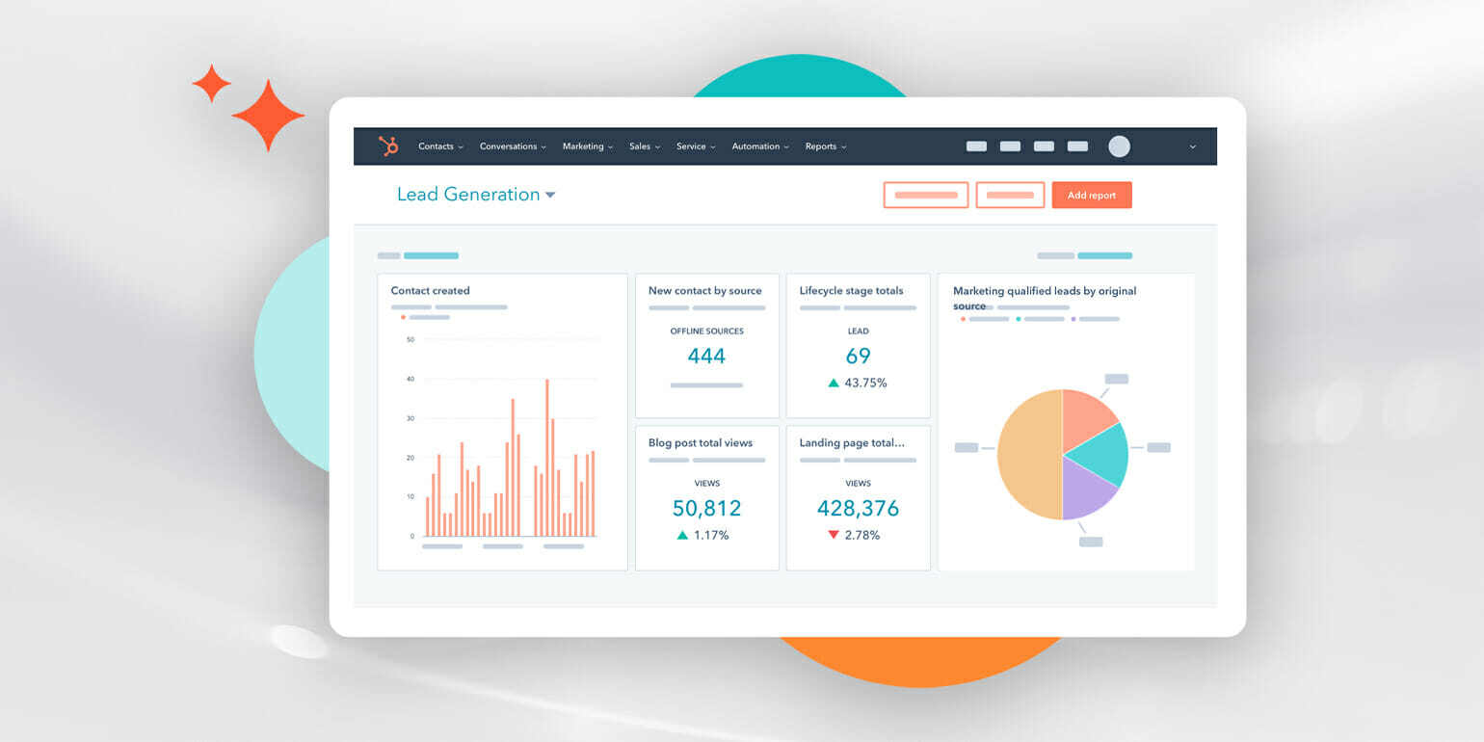Viewport: 1484px width, 742px height.
Task: Click red down arrow beside 2.78%
Action: click(834, 535)
